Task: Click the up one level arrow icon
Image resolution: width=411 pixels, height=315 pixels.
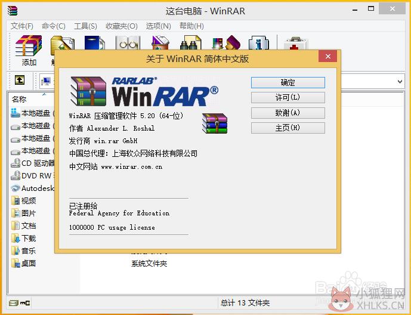Action: (x=20, y=80)
